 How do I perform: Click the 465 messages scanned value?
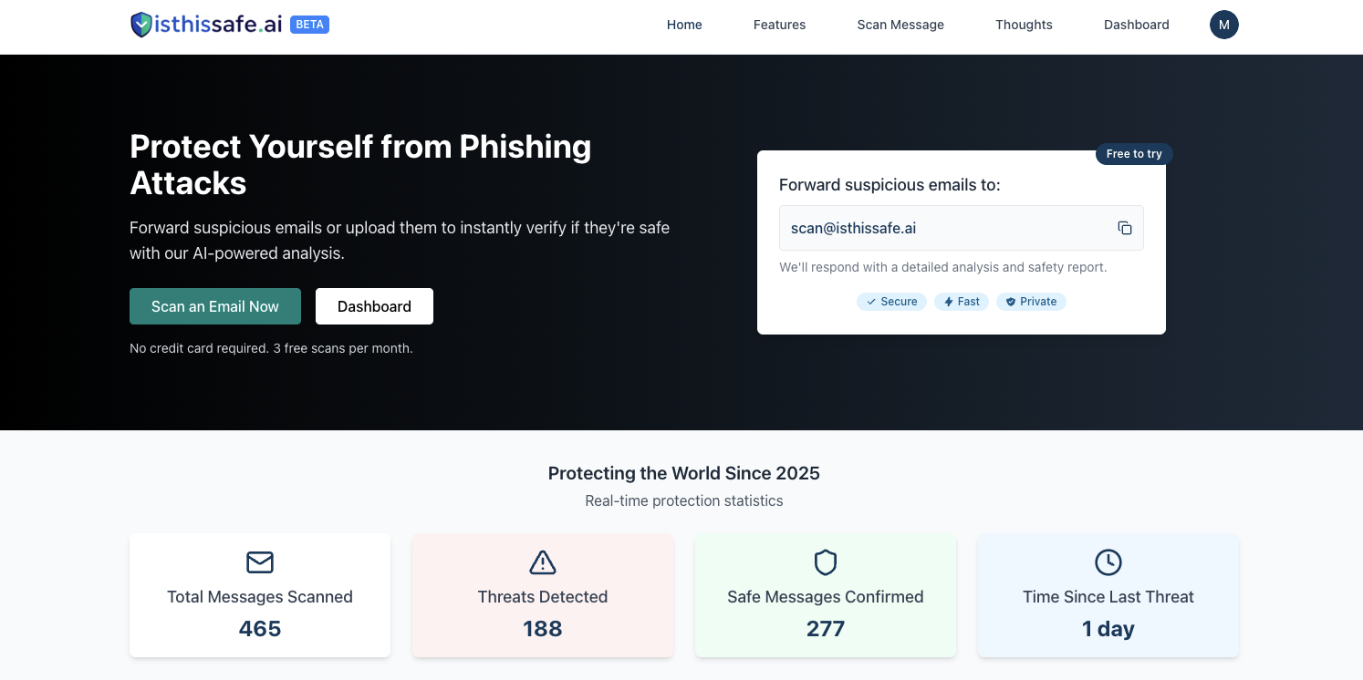[260, 629]
